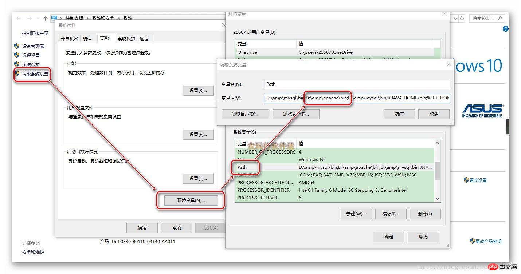Open 设备管理器 link

[33, 46]
